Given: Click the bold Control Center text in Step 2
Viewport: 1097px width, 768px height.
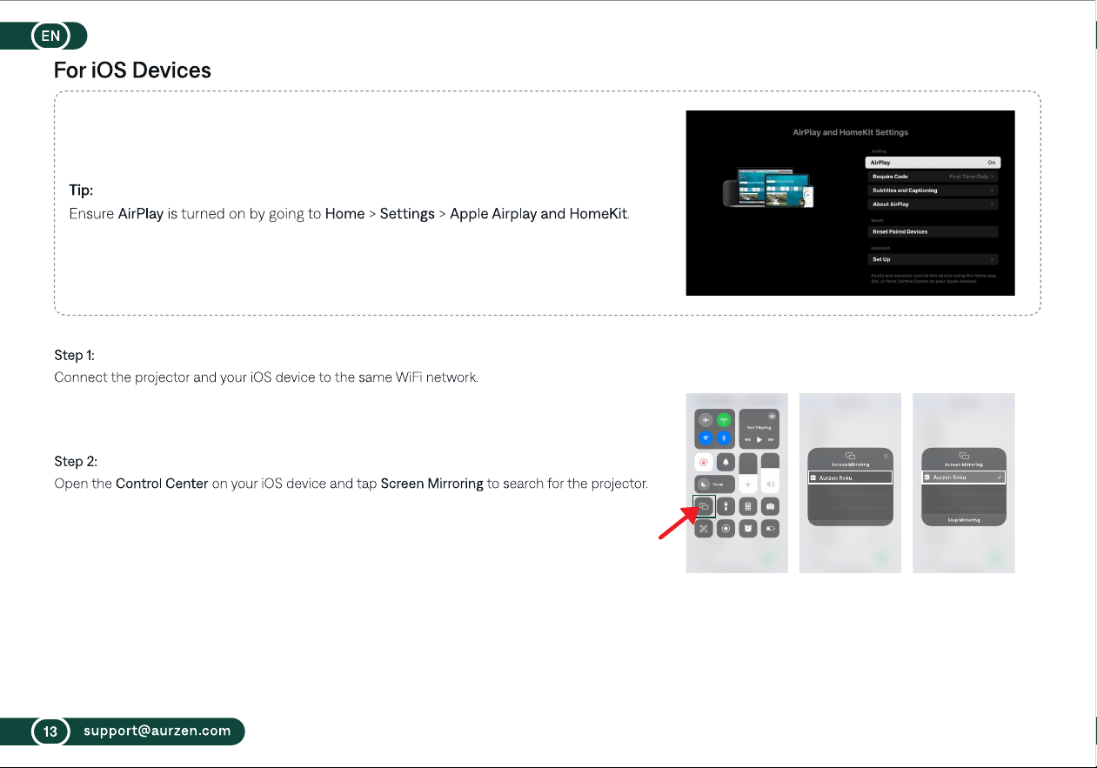Looking at the screenshot, I should coord(162,484).
